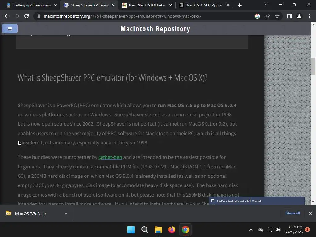Open the Let's chat about old Macs widget
The width and height of the screenshot is (316, 237).
point(257,201)
